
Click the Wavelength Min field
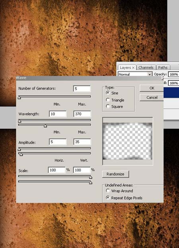58,114
